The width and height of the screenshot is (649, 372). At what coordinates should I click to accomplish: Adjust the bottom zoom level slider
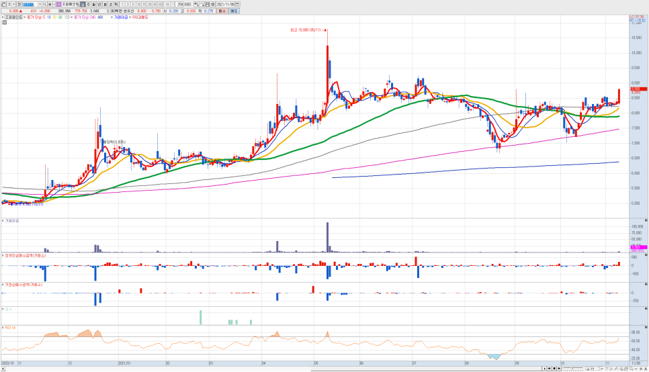click(x=573, y=369)
